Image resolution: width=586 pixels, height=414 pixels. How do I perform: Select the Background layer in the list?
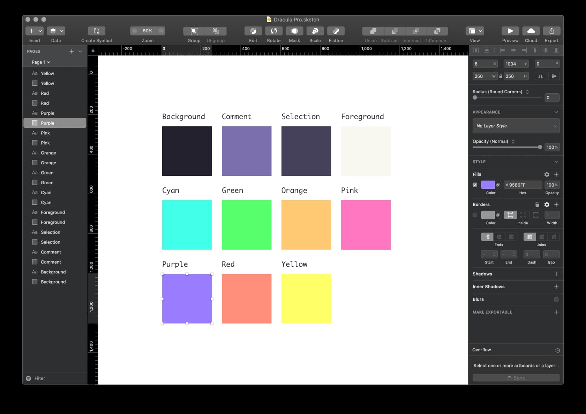pos(53,282)
